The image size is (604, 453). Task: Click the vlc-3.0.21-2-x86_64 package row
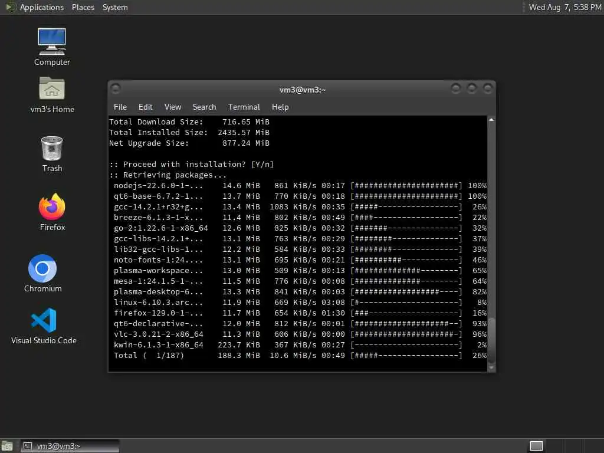[x=300, y=334]
